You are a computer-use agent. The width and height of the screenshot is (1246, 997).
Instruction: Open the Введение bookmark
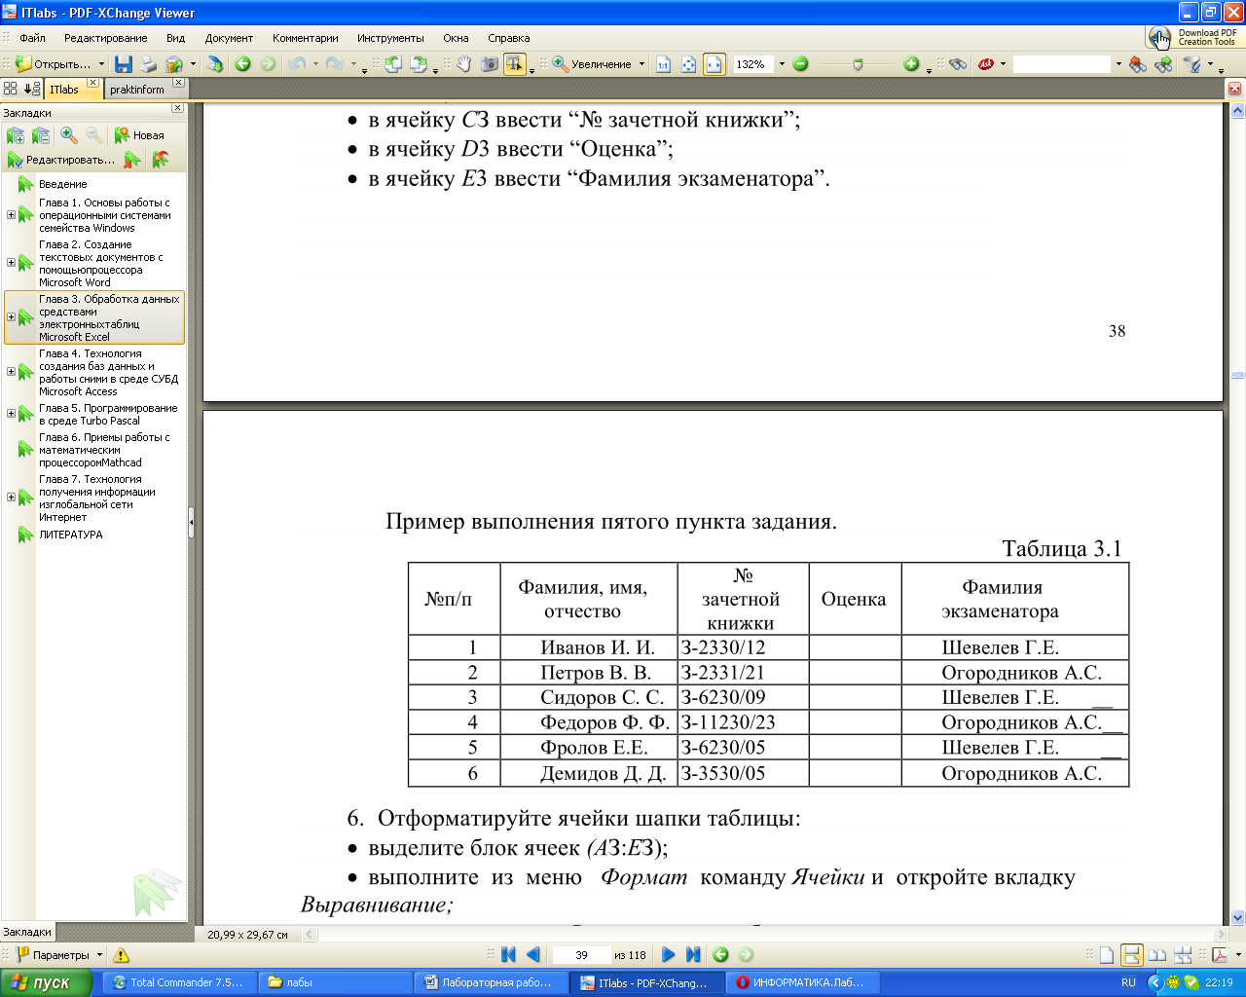click(62, 184)
